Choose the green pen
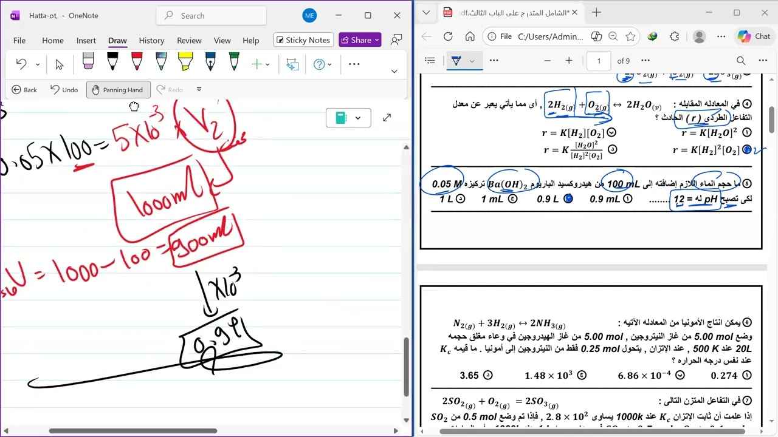This screenshot has height=437, width=778. 234,62
